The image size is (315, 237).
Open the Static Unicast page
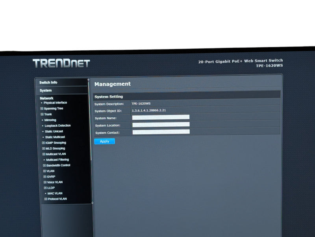tap(54, 131)
